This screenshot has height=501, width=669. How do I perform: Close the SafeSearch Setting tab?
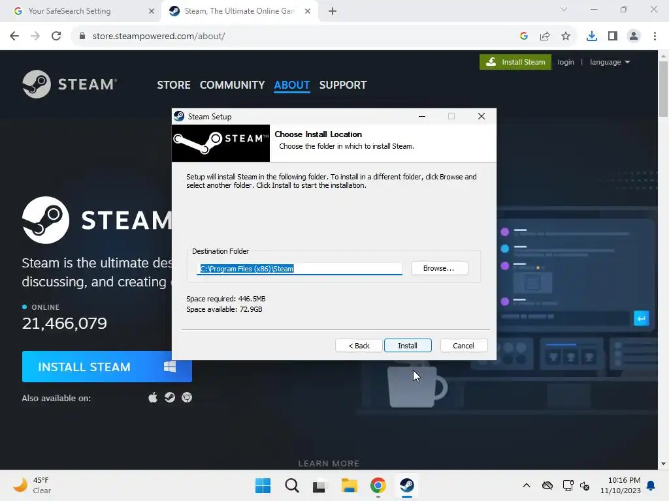point(152,11)
